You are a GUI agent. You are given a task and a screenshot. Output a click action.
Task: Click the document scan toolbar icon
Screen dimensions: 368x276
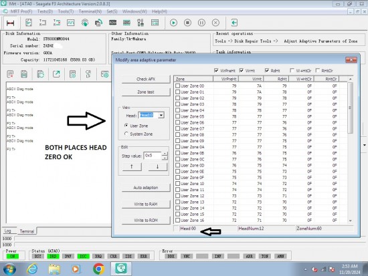pos(29,23)
